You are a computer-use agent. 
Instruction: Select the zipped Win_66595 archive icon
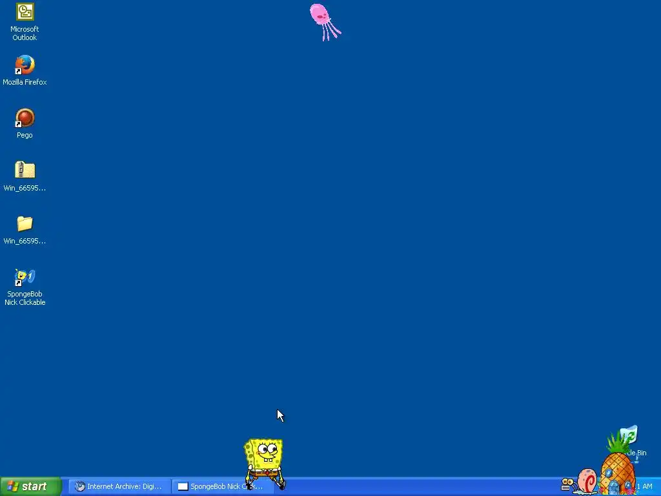point(25,170)
